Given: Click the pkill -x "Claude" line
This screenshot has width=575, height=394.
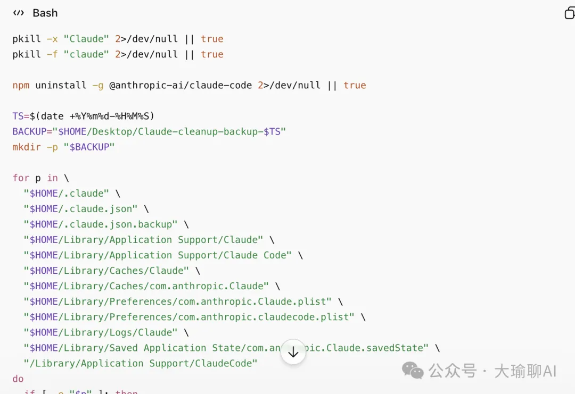Looking at the screenshot, I should tap(118, 39).
